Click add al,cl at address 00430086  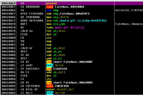[x=54, y=52]
